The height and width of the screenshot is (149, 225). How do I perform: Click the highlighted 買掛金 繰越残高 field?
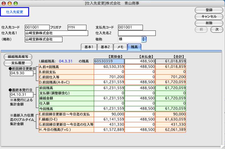pos(109,61)
